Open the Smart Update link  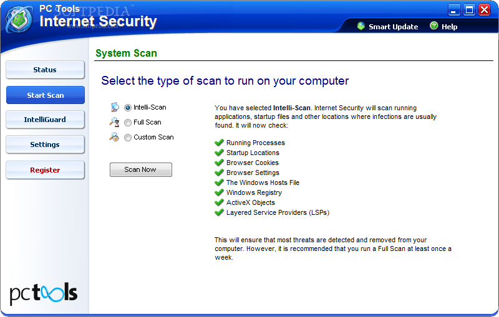click(393, 27)
